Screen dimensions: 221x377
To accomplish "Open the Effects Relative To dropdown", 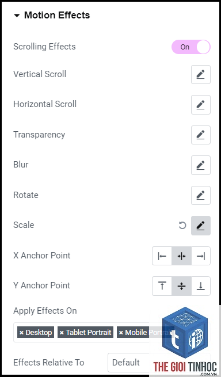I will click(x=159, y=363).
